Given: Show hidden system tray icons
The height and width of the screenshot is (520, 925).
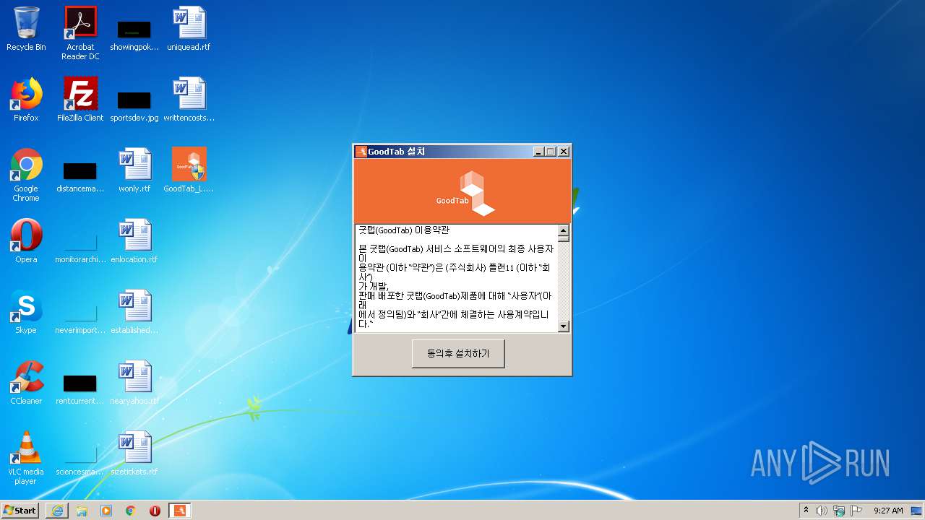Looking at the screenshot, I should click(x=806, y=510).
